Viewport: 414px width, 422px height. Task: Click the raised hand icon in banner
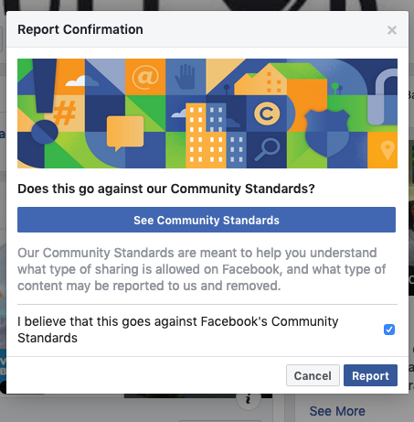coord(185,77)
